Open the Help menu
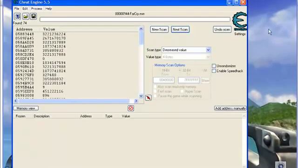Image resolution: width=298 pixels, height=168 pixels. click(48, 8)
